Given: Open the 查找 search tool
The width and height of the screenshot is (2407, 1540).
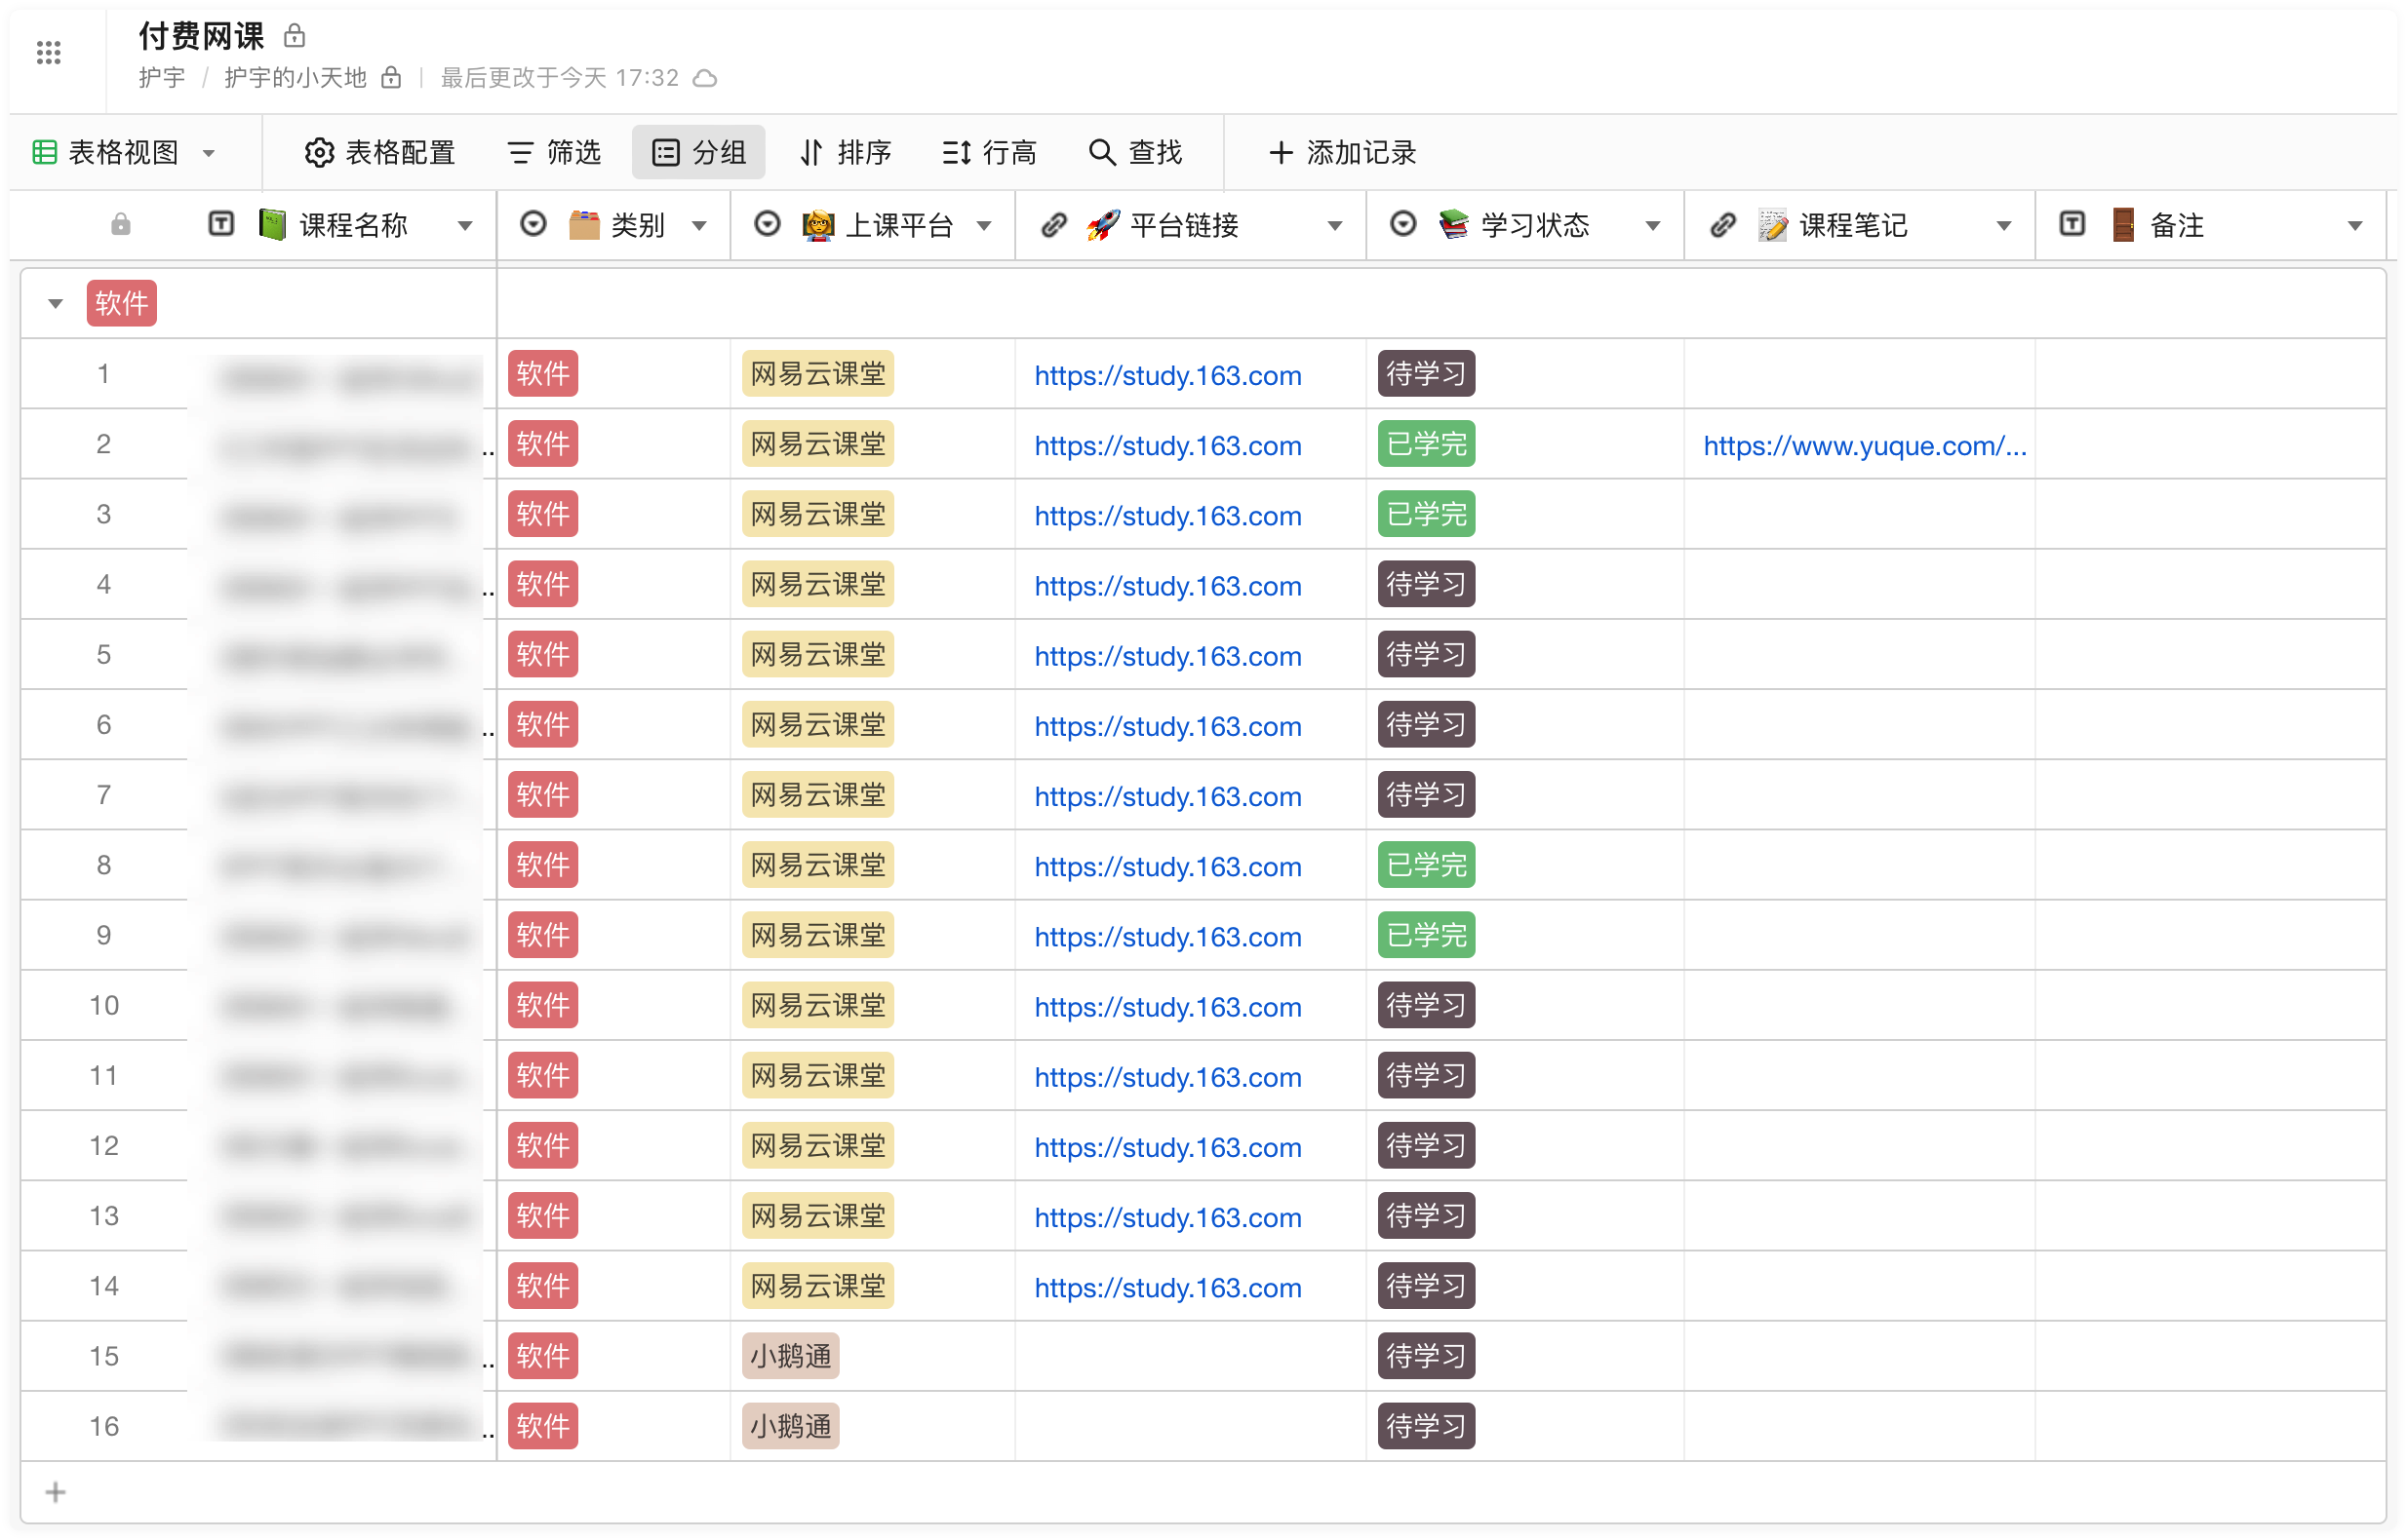Looking at the screenshot, I should 1135,152.
